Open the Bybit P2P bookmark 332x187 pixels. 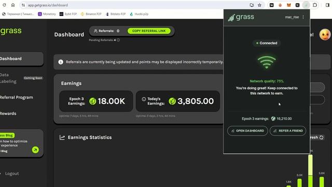click(68, 14)
